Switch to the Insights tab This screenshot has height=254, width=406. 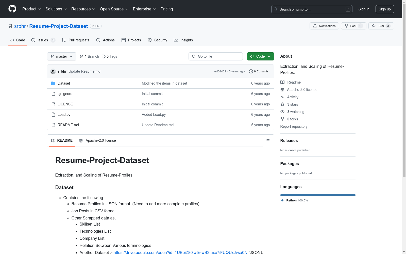183,40
